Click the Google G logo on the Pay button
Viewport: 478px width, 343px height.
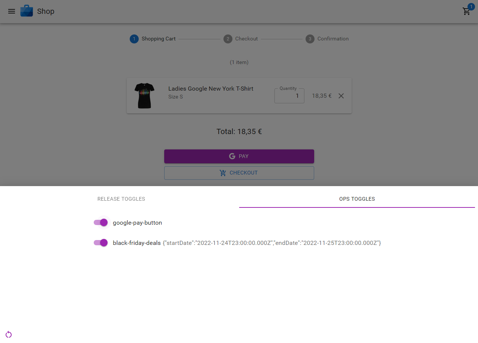[x=232, y=156]
